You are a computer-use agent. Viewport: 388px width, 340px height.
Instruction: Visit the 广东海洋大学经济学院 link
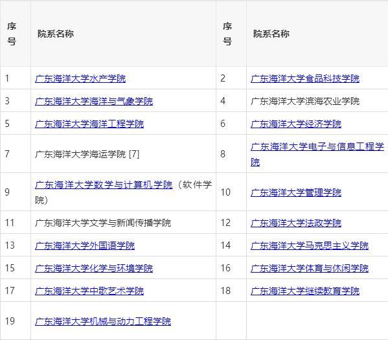pos(296,124)
